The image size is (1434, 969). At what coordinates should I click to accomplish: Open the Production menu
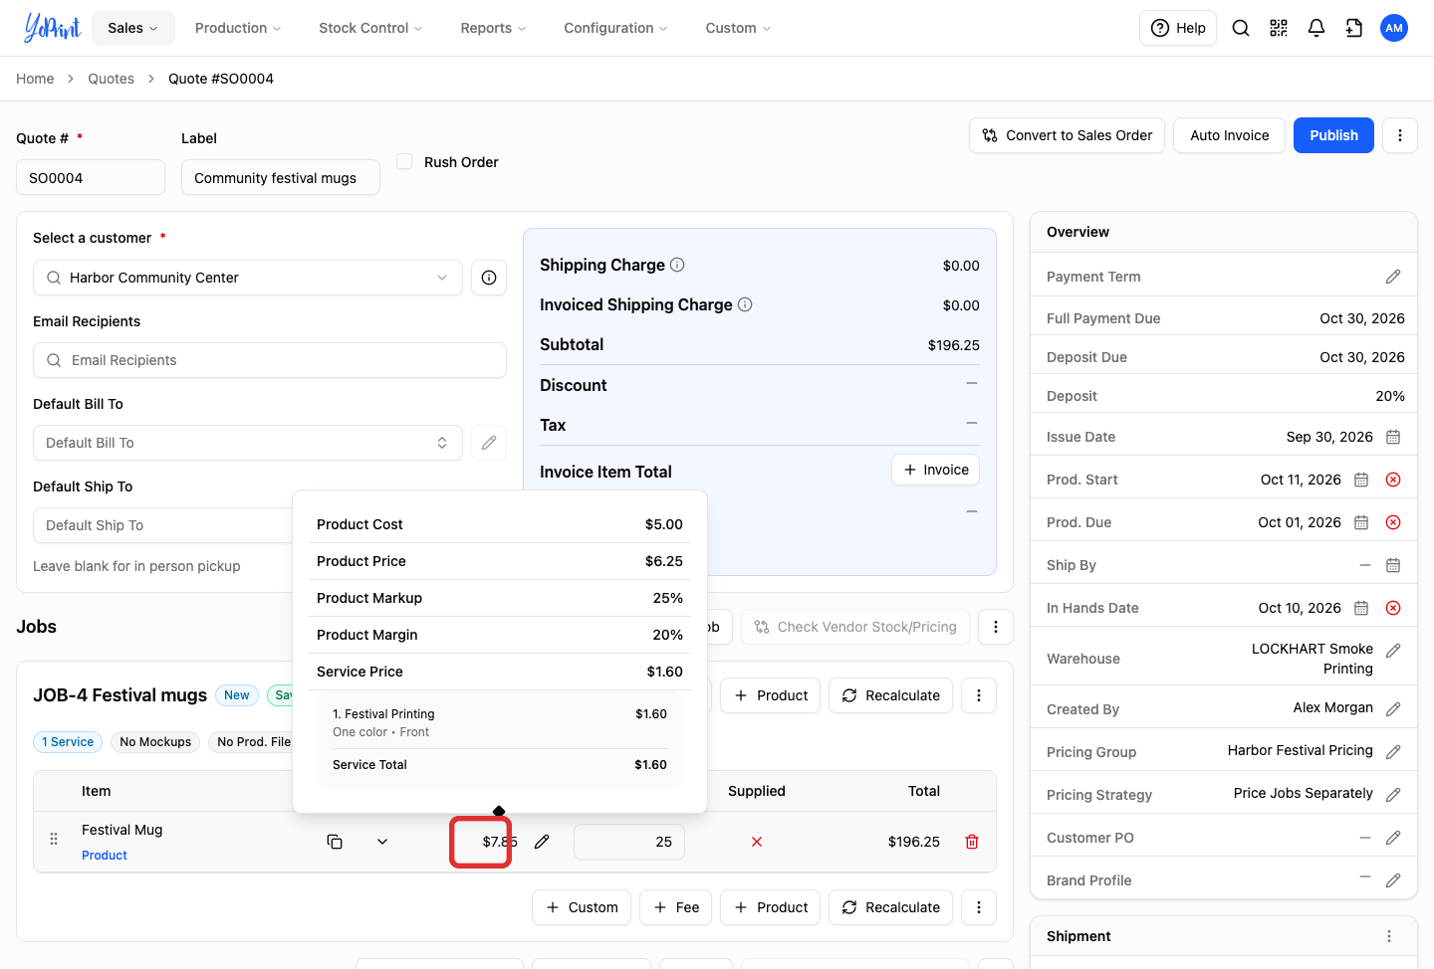(238, 28)
